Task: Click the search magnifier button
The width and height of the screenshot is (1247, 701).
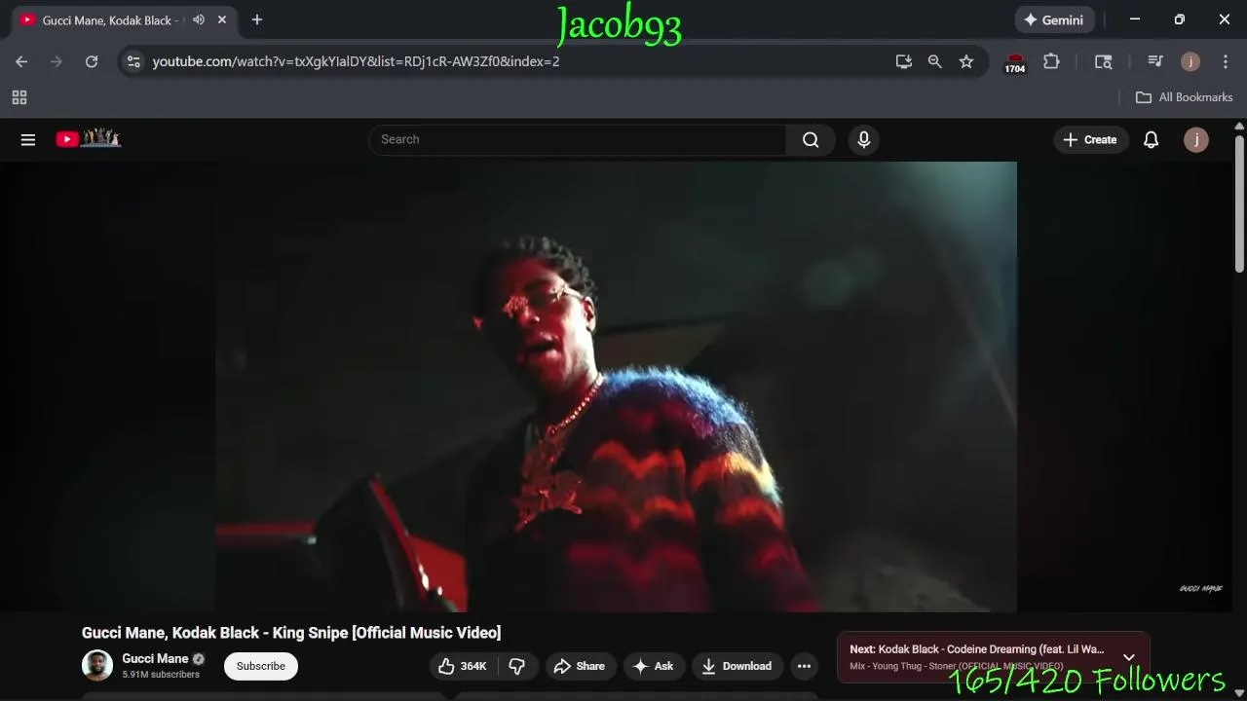Action: 811,139
